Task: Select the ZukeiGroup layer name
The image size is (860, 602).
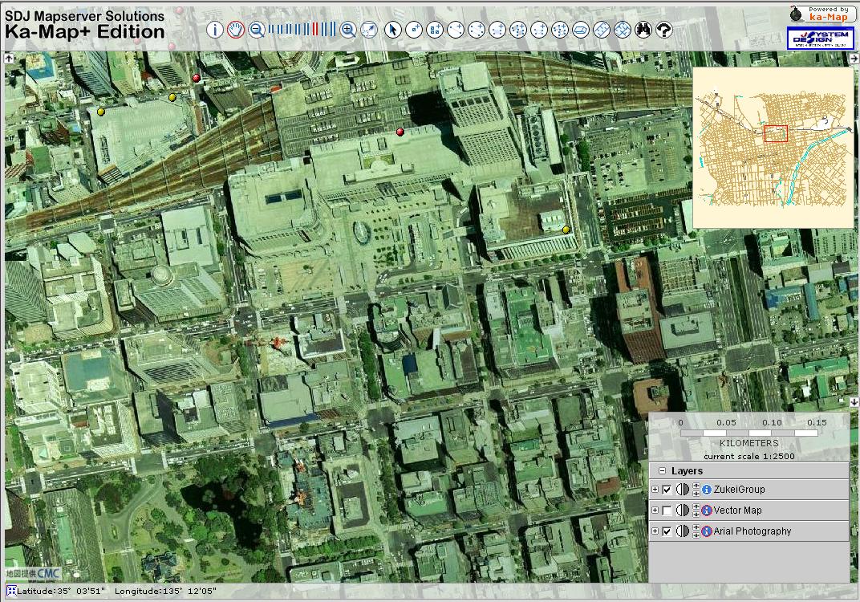Action: (x=739, y=490)
